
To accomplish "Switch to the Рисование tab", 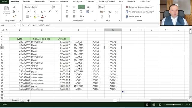I will (40, 1).
